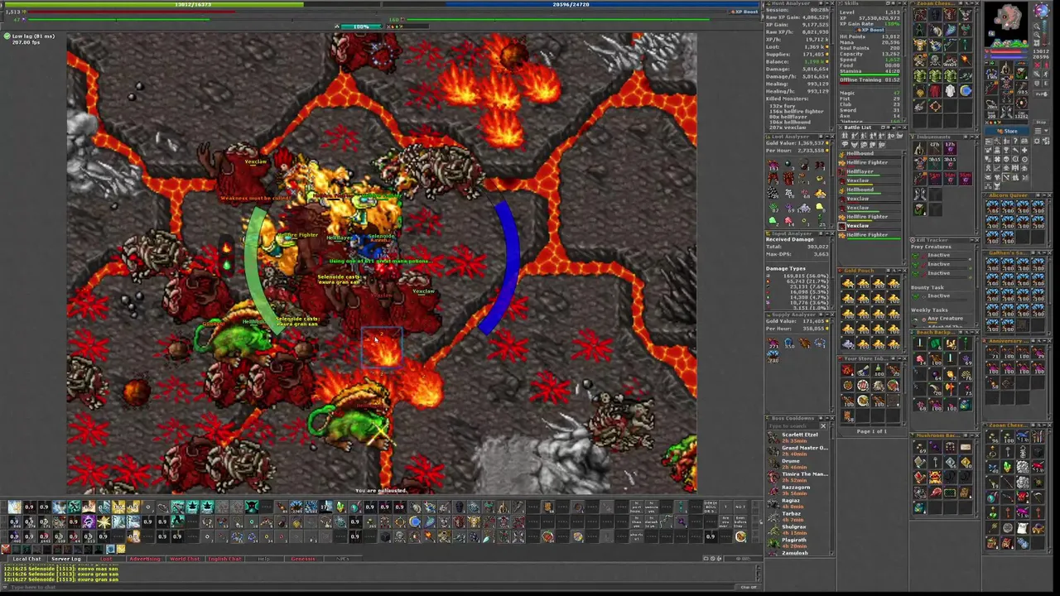The image size is (1060, 596).
Task: Click the boots equipment slot
Action: pyautogui.click(x=1006, y=112)
